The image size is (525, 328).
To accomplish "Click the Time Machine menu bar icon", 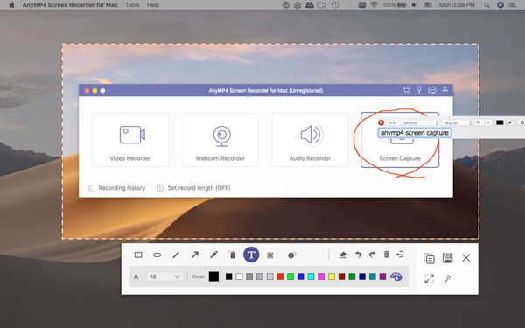I will pos(335,5).
